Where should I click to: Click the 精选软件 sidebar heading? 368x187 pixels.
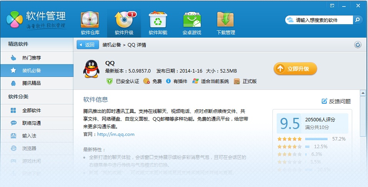click(18, 44)
